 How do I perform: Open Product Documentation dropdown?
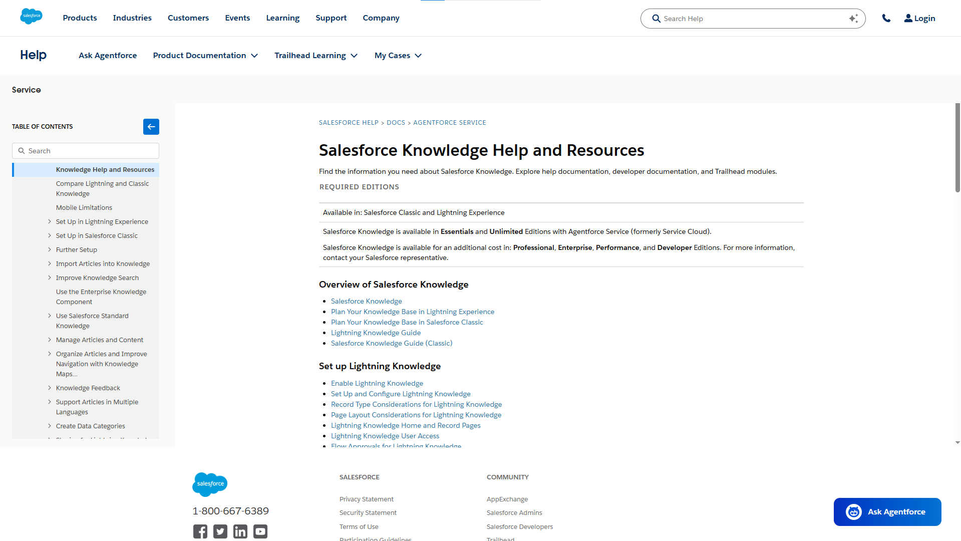[205, 56]
